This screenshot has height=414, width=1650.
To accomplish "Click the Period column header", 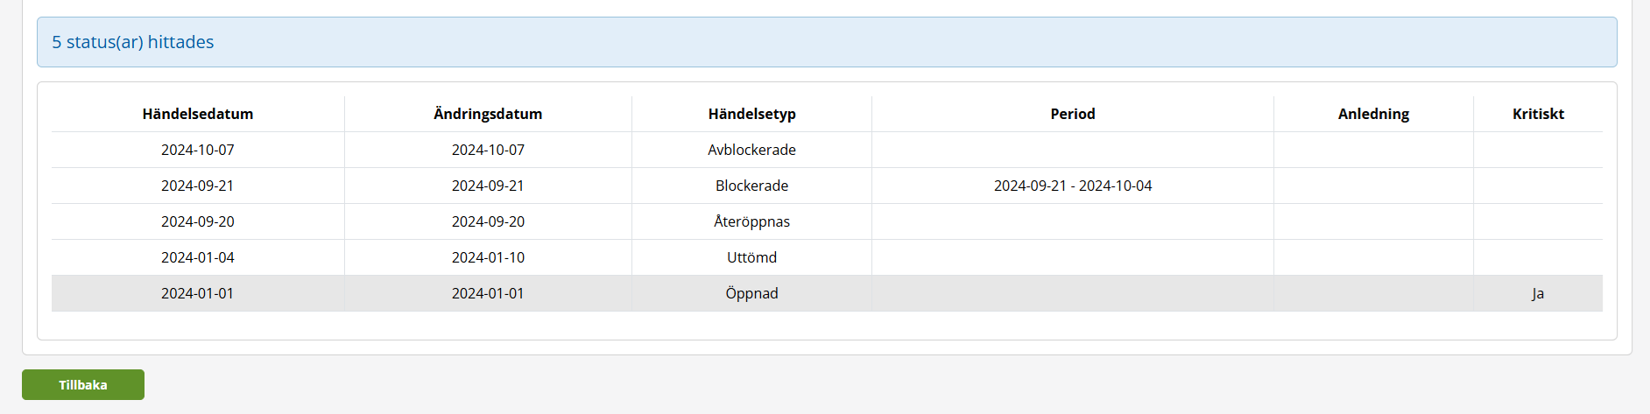I will [1073, 114].
